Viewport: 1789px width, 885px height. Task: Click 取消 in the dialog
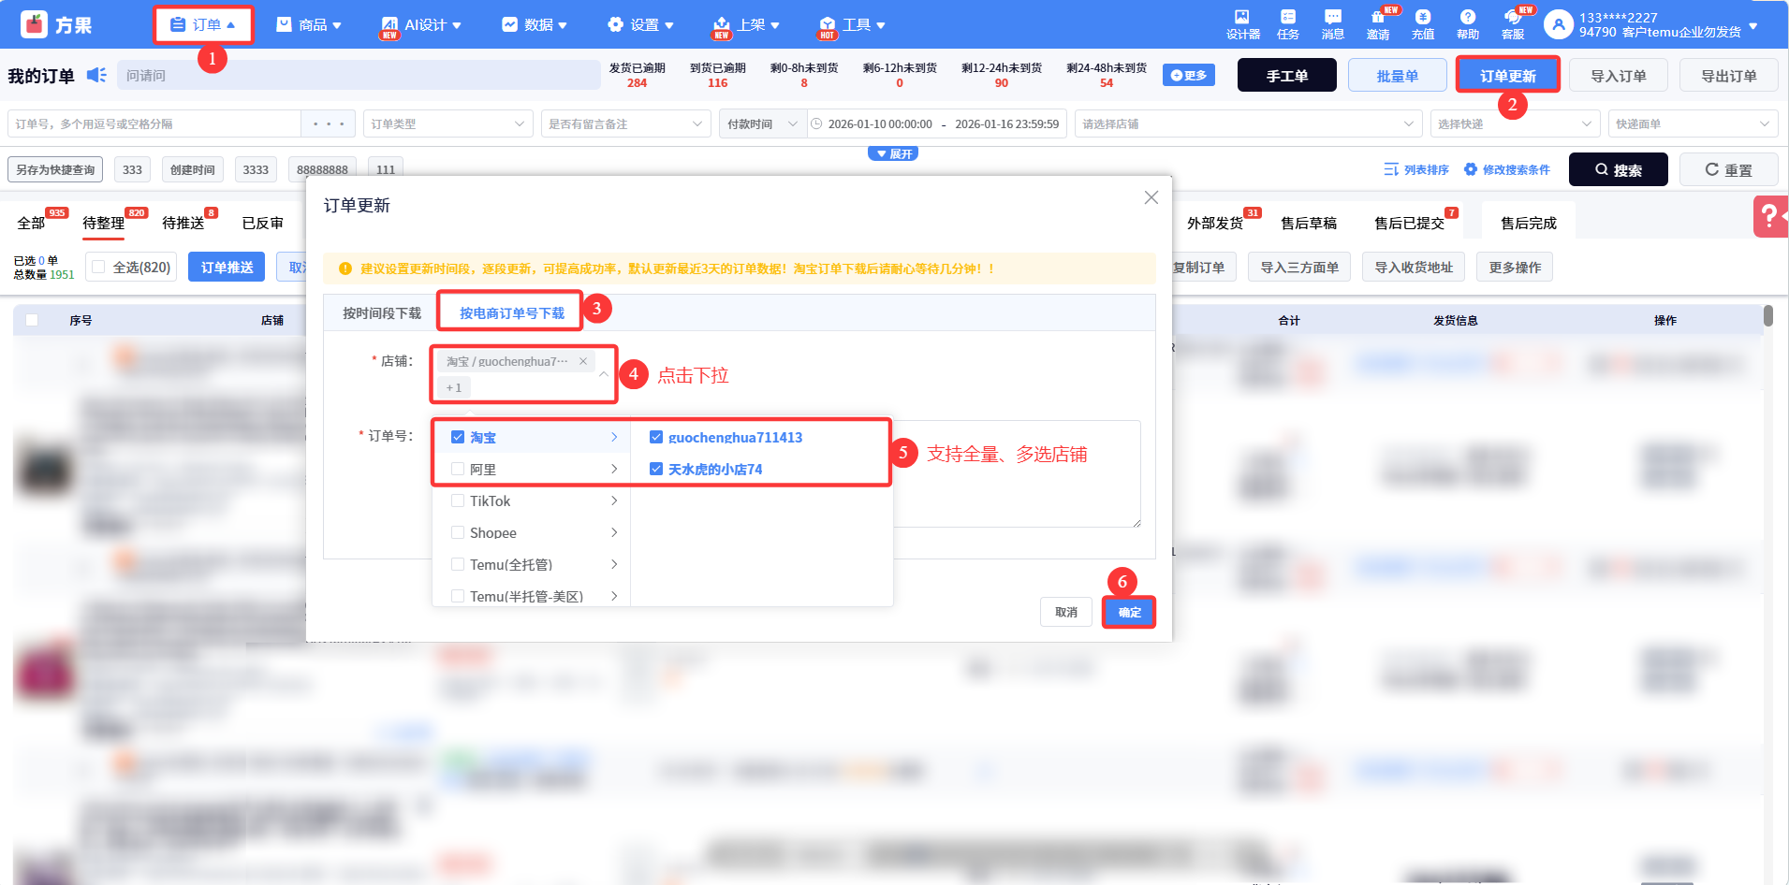coord(1066,612)
